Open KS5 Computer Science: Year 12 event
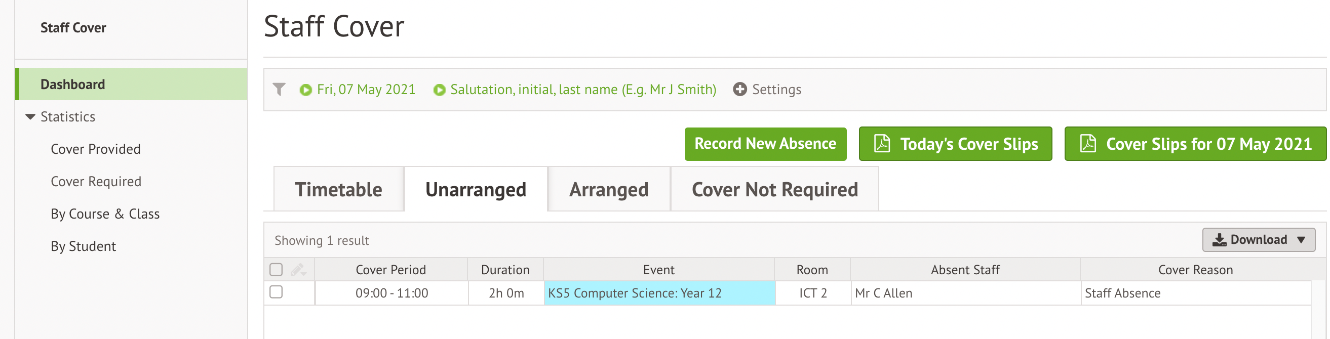Viewport: 1330px width, 339px height. (x=635, y=293)
